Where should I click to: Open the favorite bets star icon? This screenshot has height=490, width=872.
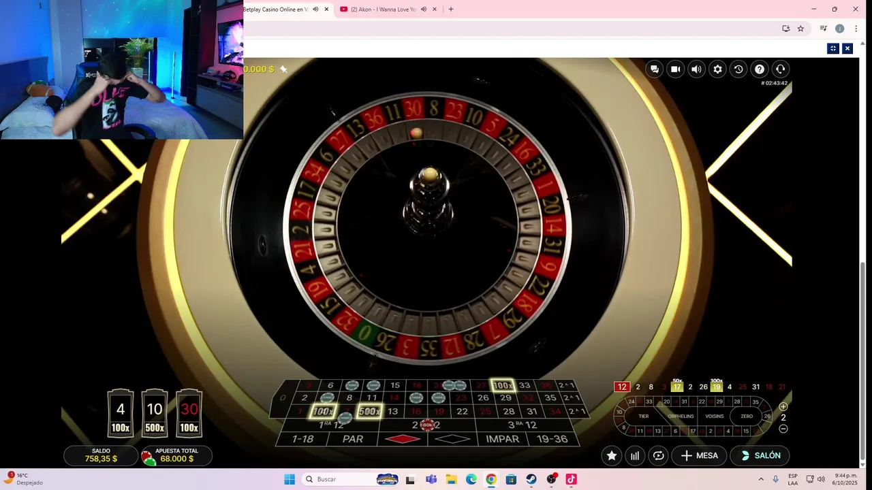point(612,456)
